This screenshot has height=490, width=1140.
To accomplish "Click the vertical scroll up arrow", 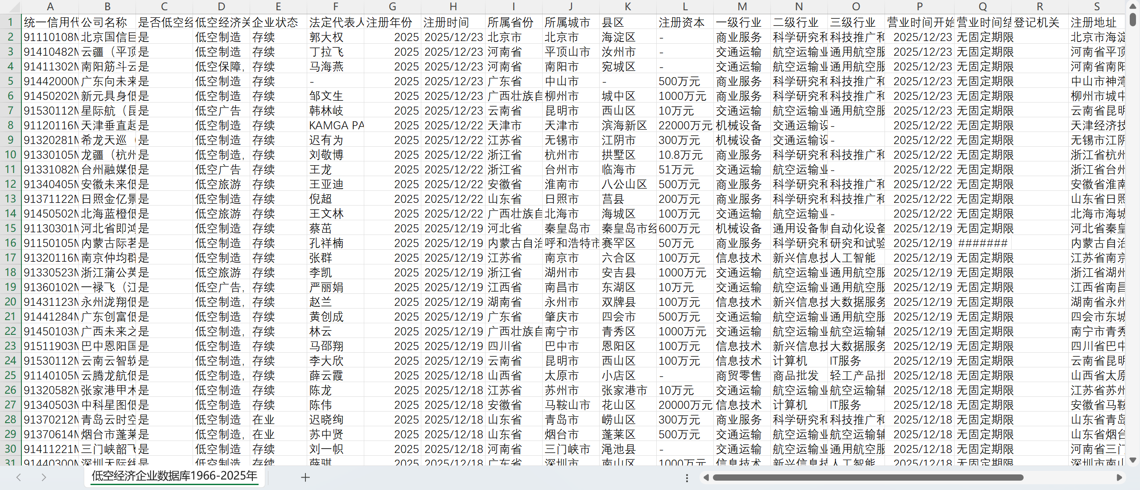I will tap(1133, 6).
